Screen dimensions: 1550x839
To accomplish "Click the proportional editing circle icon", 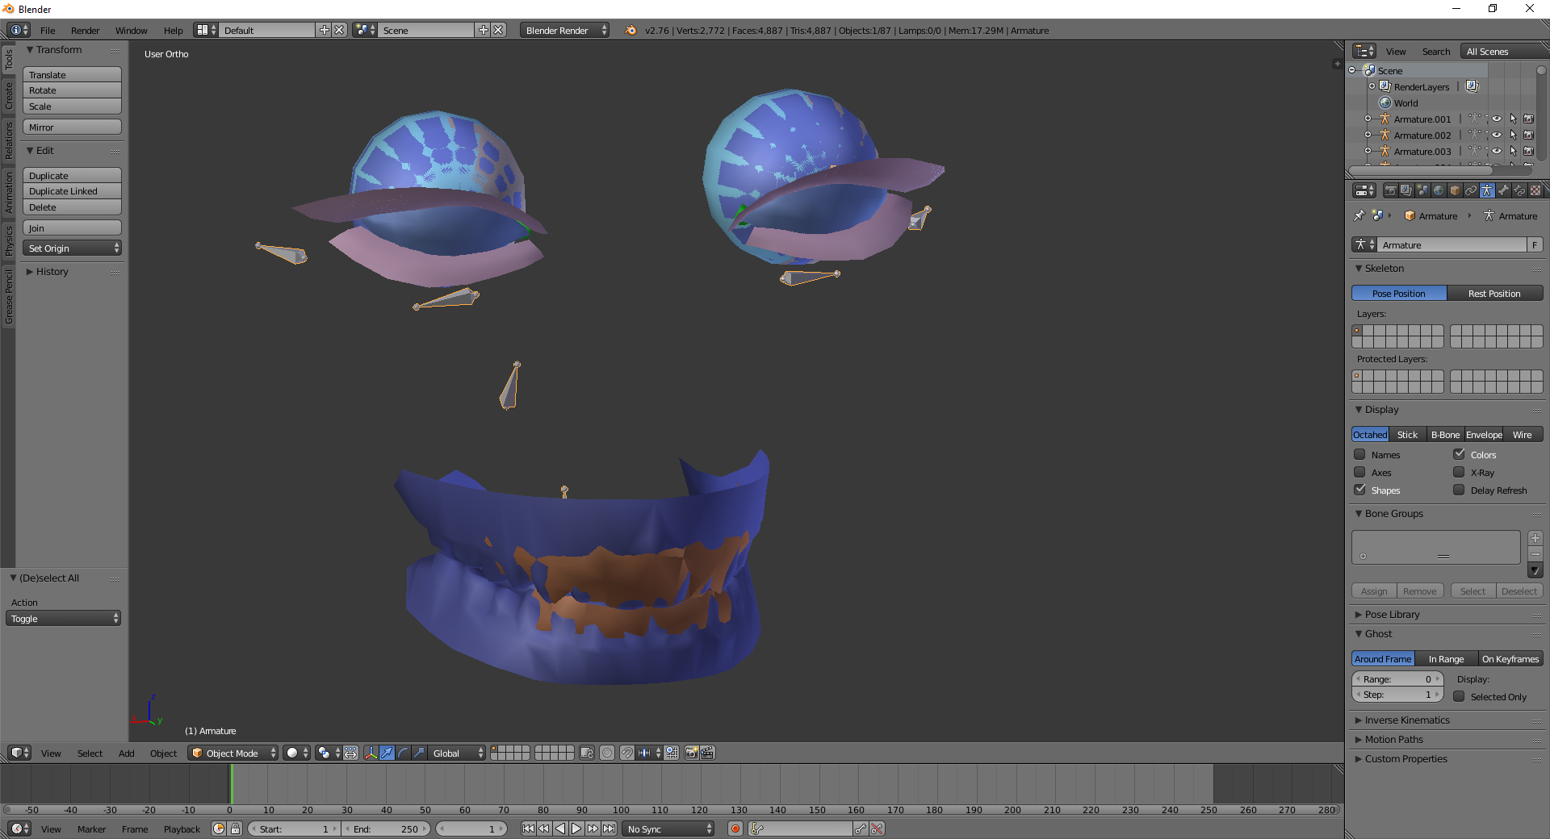I will 607,753.
